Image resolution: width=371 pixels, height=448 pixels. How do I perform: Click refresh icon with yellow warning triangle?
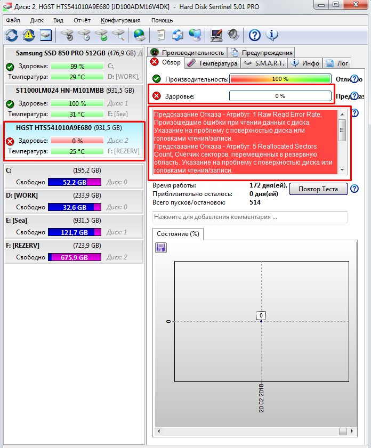pyautogui.click(x=29, y=36)
